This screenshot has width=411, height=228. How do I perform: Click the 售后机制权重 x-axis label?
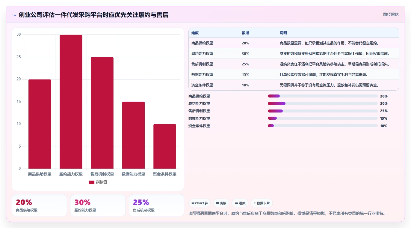click(102, 174)
